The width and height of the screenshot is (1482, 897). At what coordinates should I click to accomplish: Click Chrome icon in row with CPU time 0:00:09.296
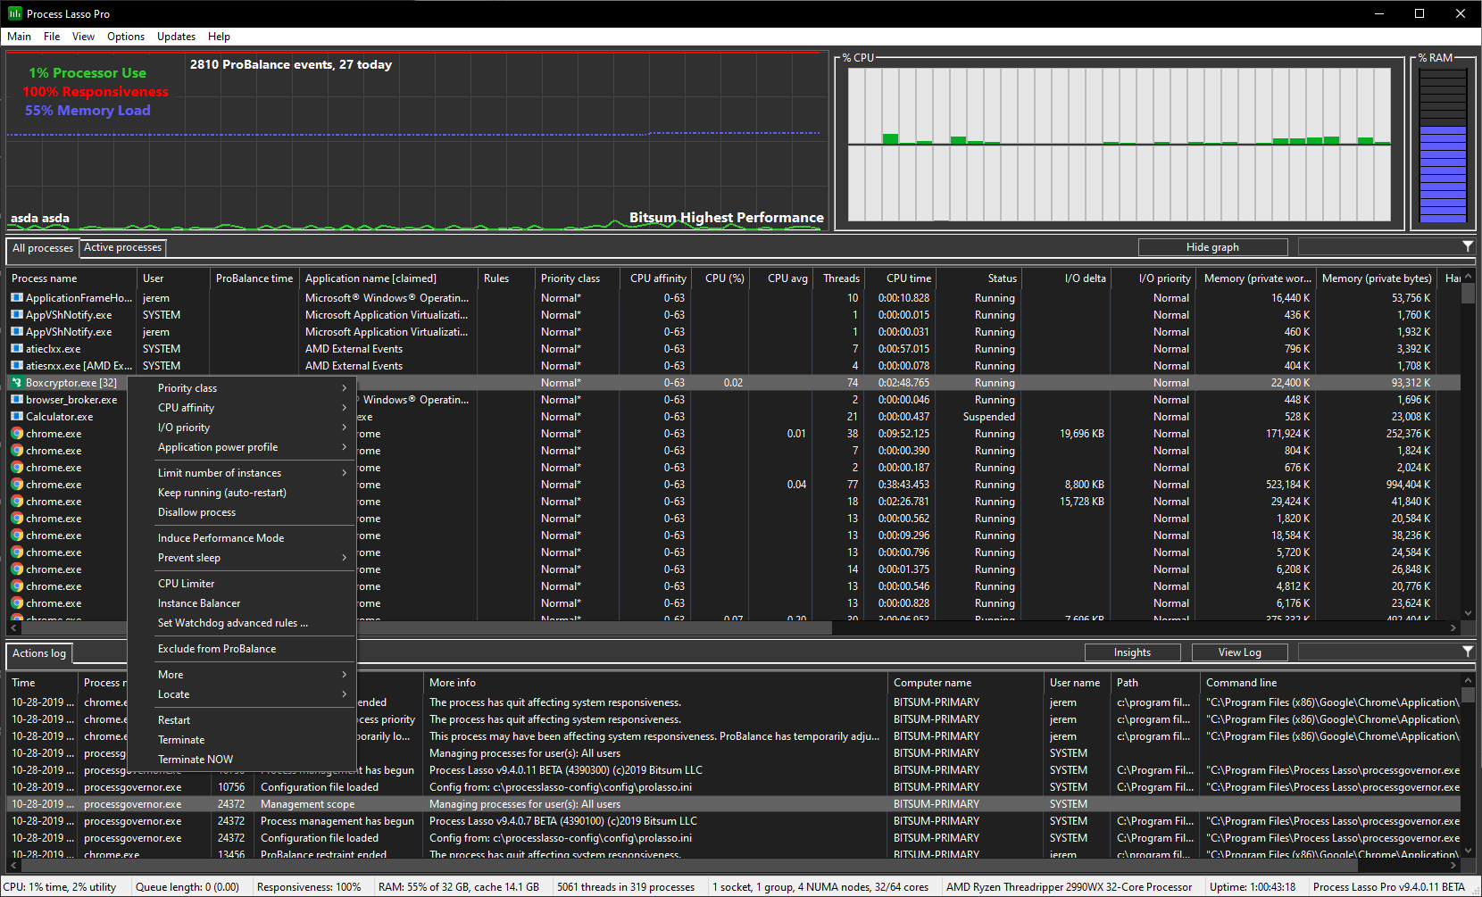point(17,536)
